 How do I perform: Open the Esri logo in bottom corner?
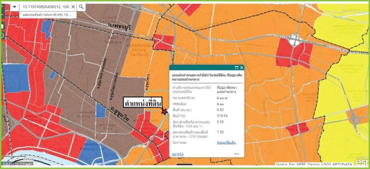coord(361,162)
